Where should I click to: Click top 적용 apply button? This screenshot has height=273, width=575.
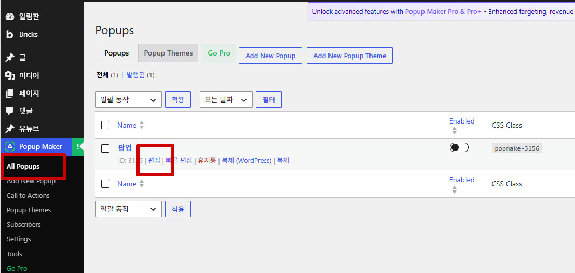(178, 100)
